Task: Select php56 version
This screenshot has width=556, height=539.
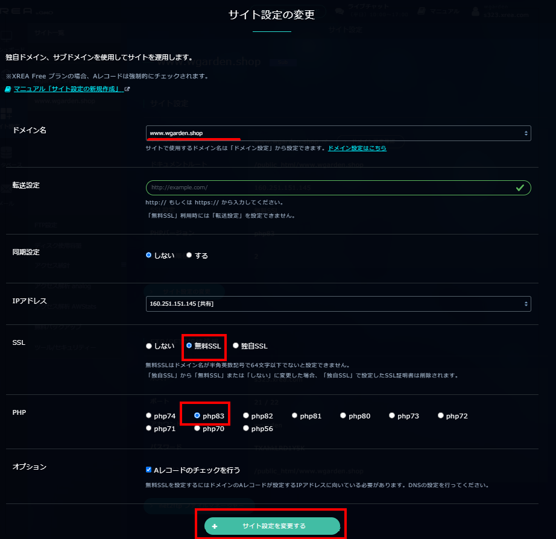Action: point(246,428)
